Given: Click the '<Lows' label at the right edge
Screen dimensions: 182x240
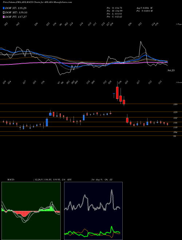Looking at the screenshot, I should pyautogui.click(x=179, y=82).
